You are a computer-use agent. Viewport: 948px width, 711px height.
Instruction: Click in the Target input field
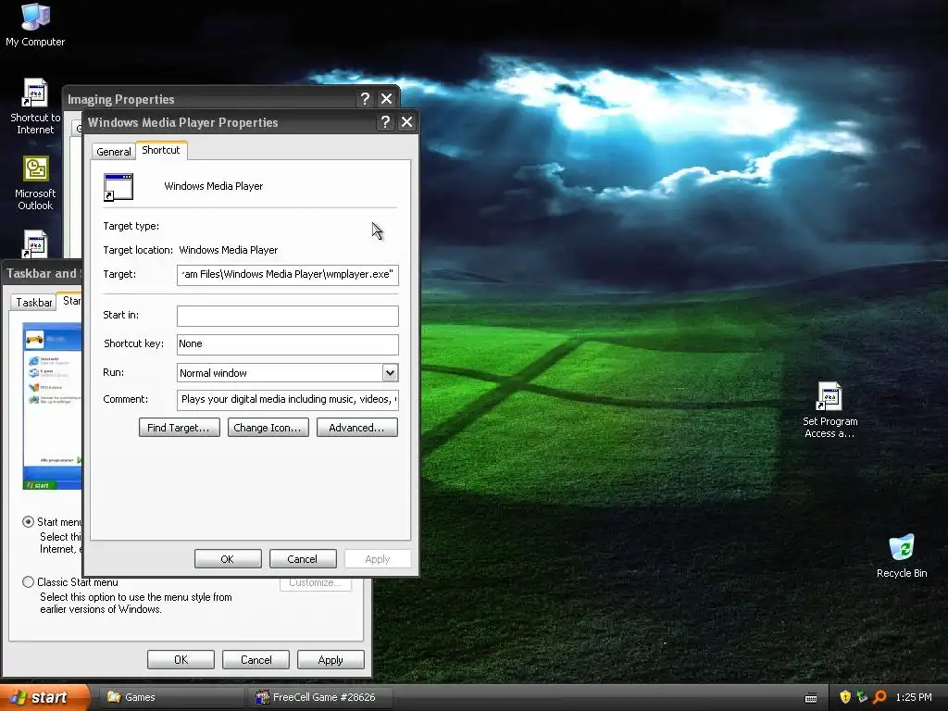point(288,274)
